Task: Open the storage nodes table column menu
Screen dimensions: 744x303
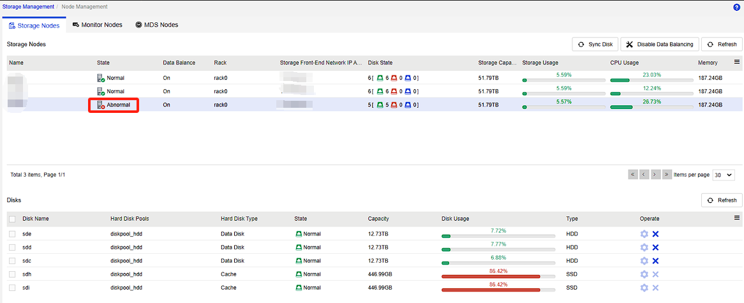Action: (737, 63)
